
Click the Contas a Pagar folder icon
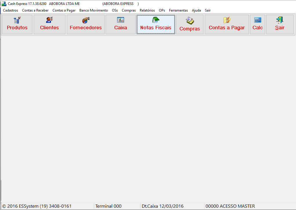[x=227, y=20]
